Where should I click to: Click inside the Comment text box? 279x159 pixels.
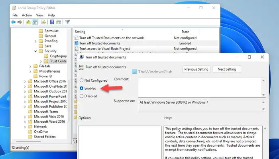[x=199, y=88]
